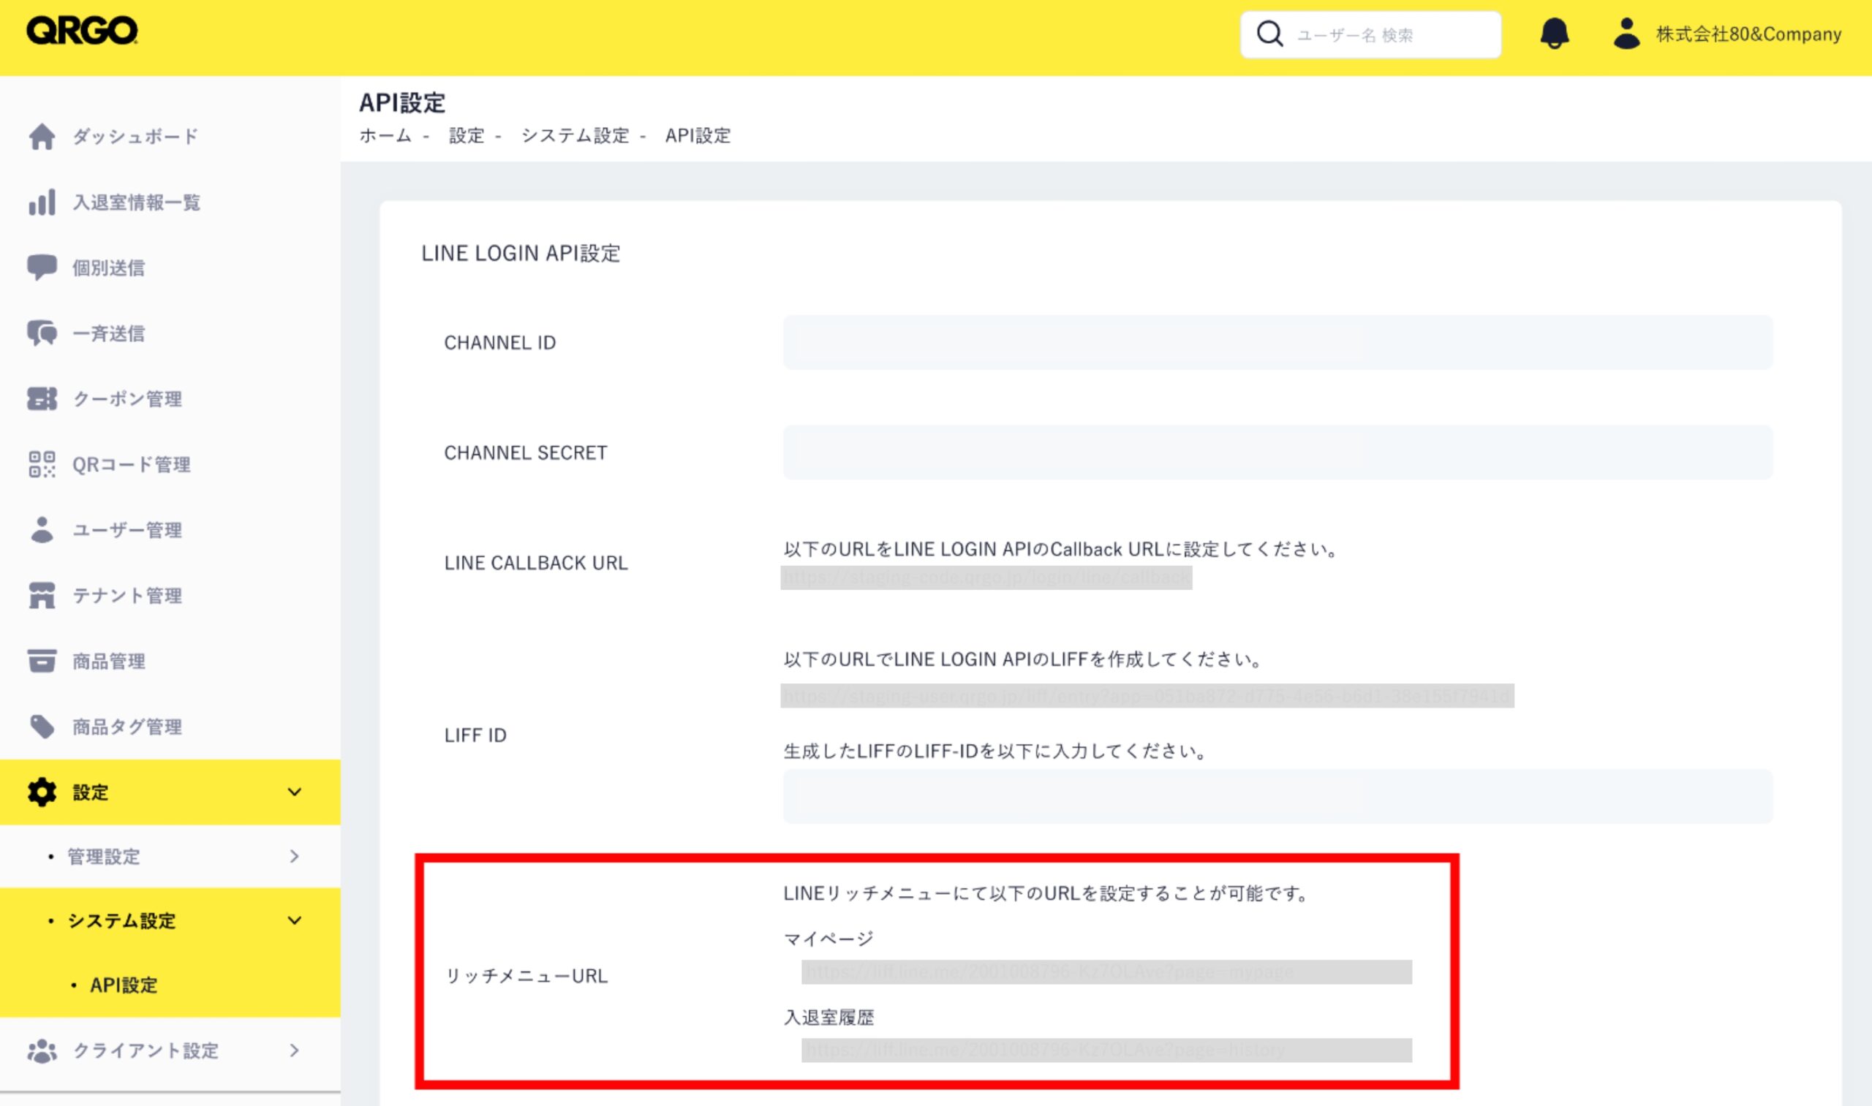Go to ホーム breadcrumb link
Image resolution: width=1872 pixels, height=1106 pixels.
(385, 136)
